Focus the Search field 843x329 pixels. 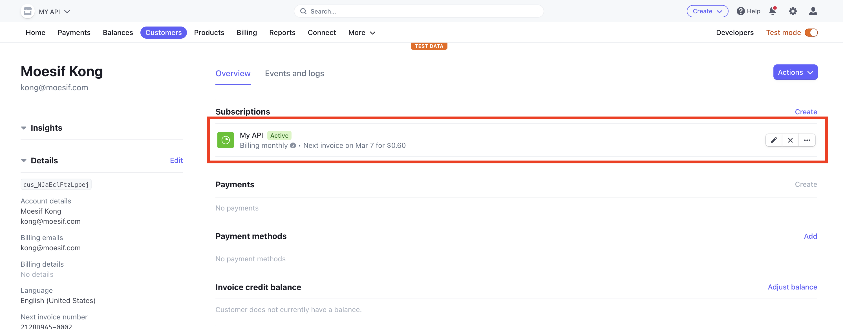click(419, 12)
